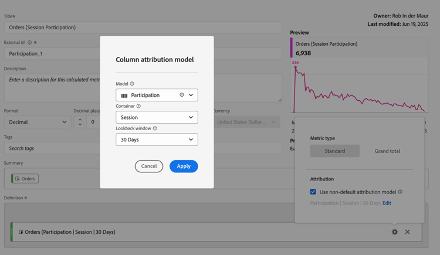440x255 pixels.
Task: Open the gear settings for Orders metric
Action: (395, 232)
